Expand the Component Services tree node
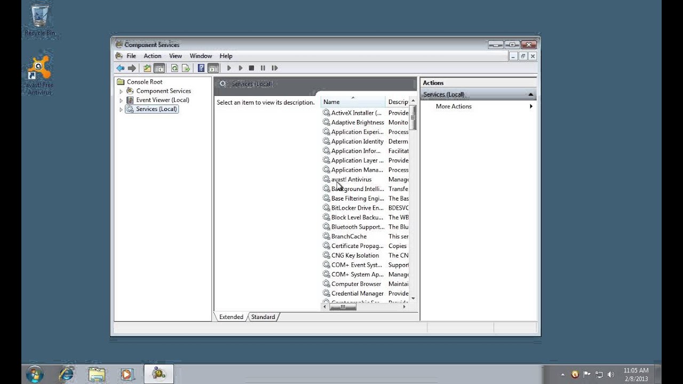 [121, 91]
